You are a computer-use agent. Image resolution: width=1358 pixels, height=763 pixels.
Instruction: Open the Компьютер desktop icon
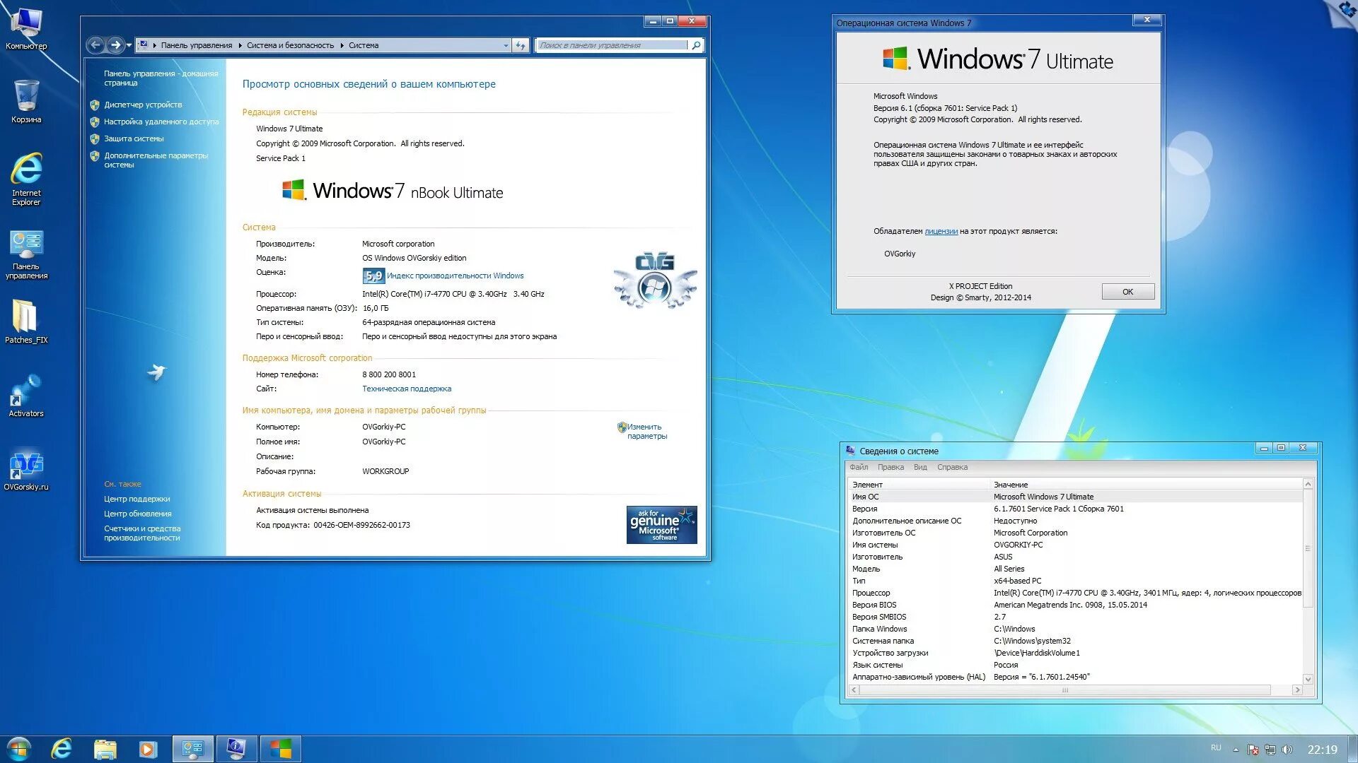[26, 28]
